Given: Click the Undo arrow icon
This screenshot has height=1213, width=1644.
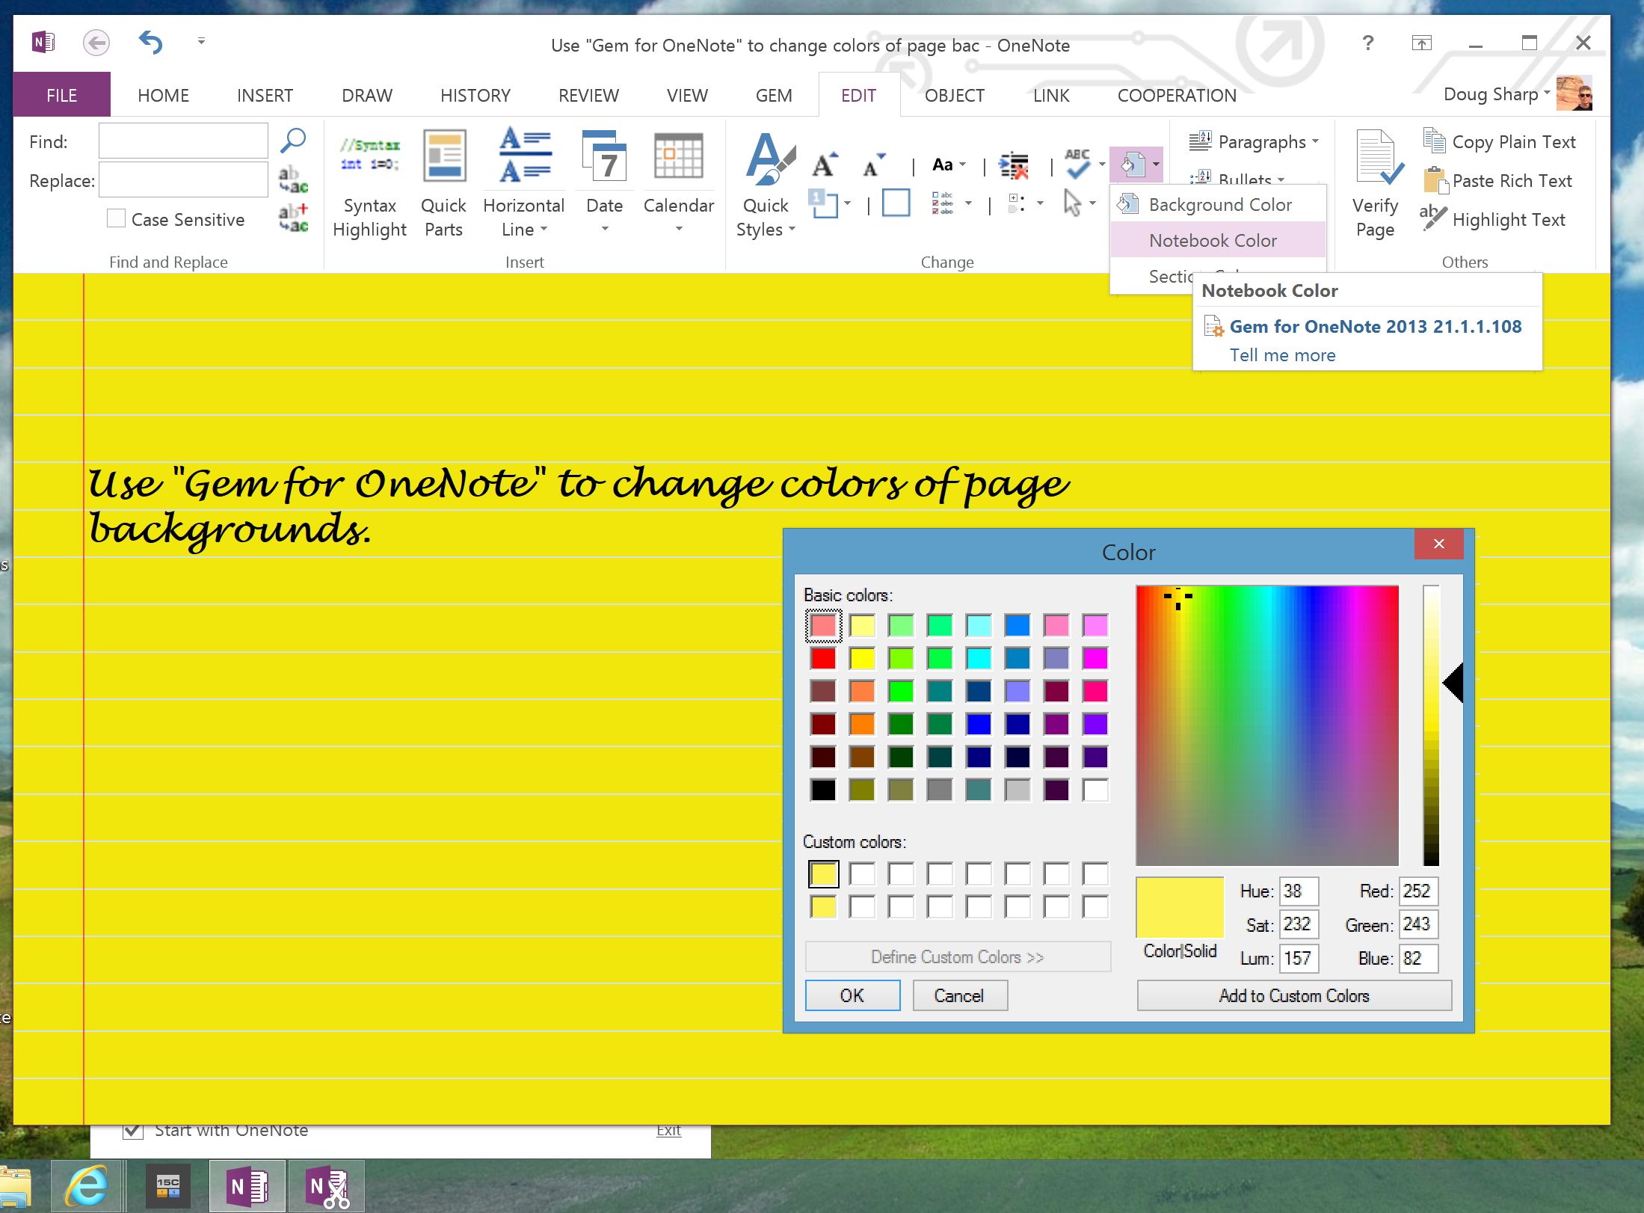Looking at the screenshot, I should (x=150, y=43).
